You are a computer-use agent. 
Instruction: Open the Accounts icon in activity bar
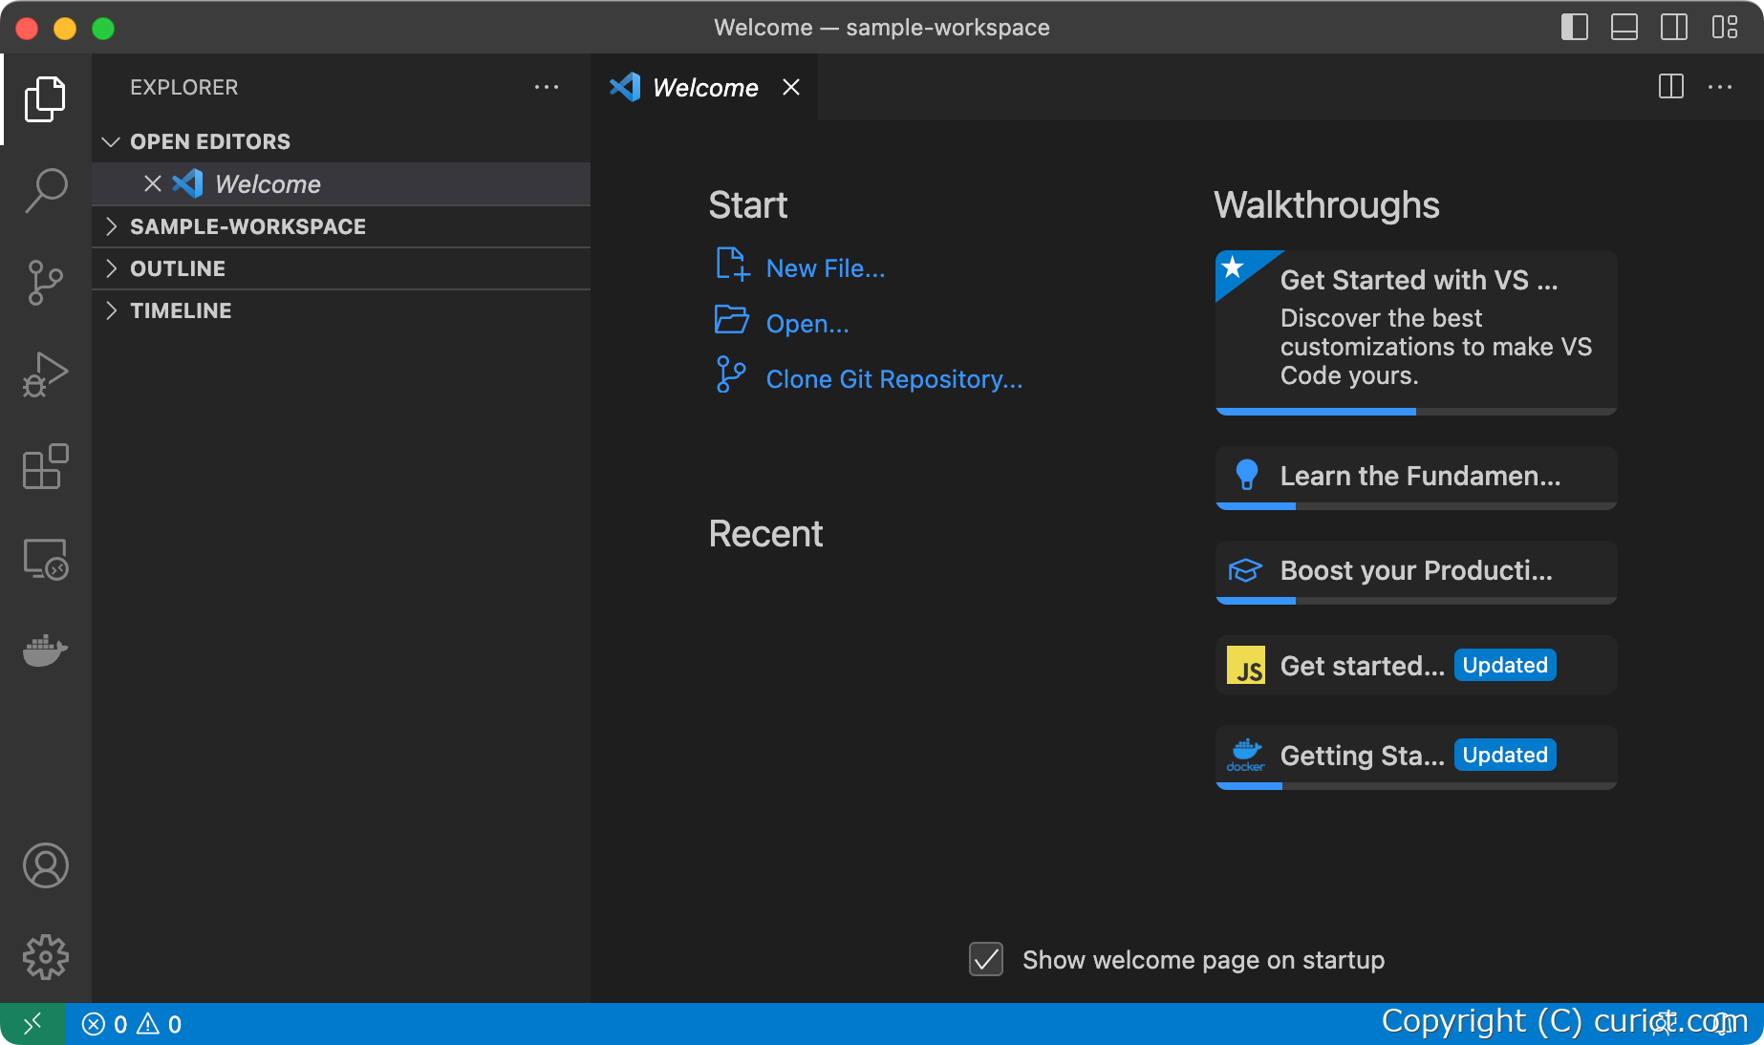[45, 866]
